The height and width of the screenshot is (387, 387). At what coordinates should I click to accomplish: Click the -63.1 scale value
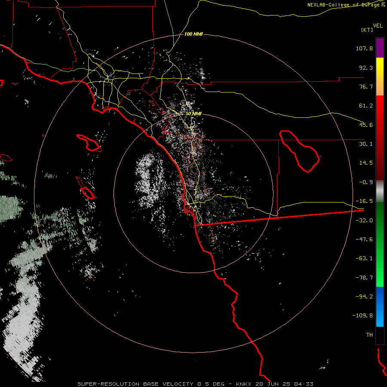[x=364, y=258]
